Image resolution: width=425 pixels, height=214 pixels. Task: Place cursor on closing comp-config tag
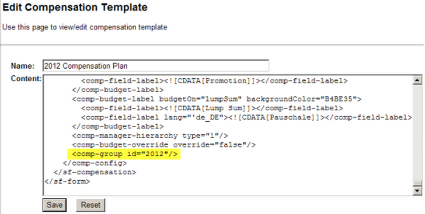click(x=95, y=163)
